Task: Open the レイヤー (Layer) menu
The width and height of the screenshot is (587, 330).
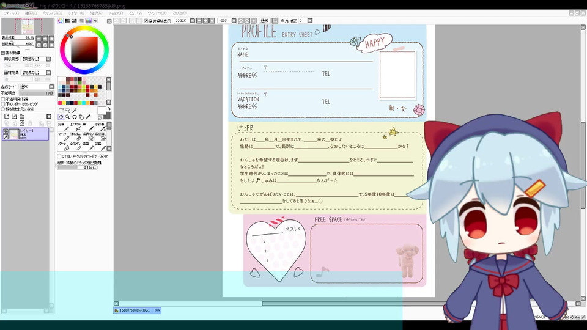Action: tap(76, 13)
